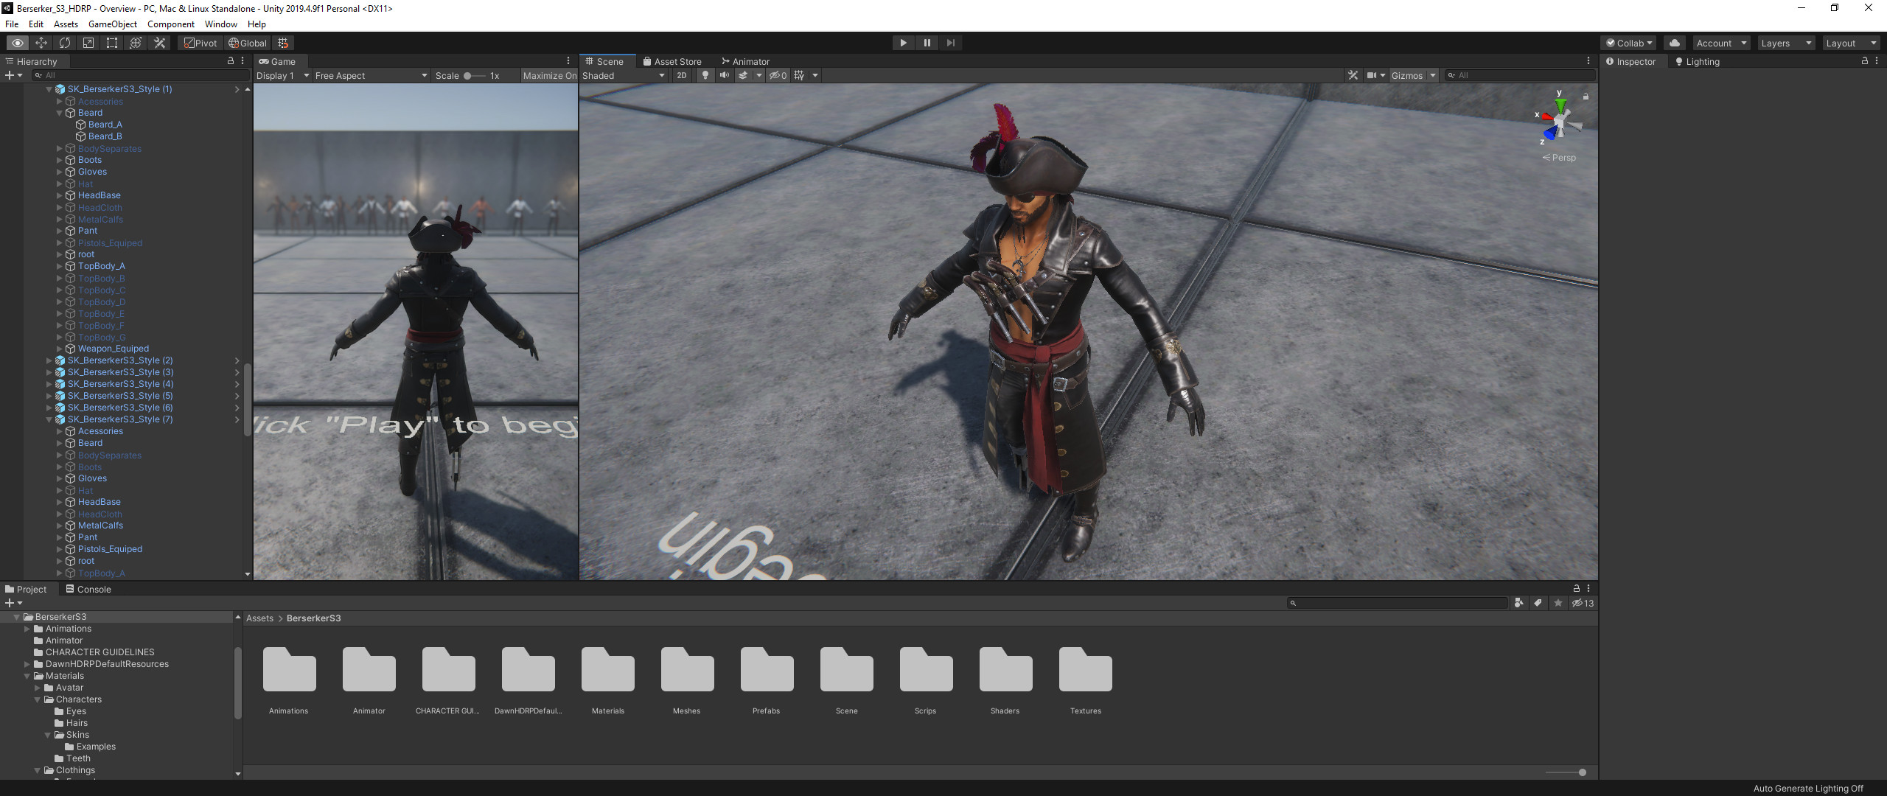Screen dimensions: 1887x796
Task: Toggle hidden packages visibility (13)
Action: (x=1583, y=603)
